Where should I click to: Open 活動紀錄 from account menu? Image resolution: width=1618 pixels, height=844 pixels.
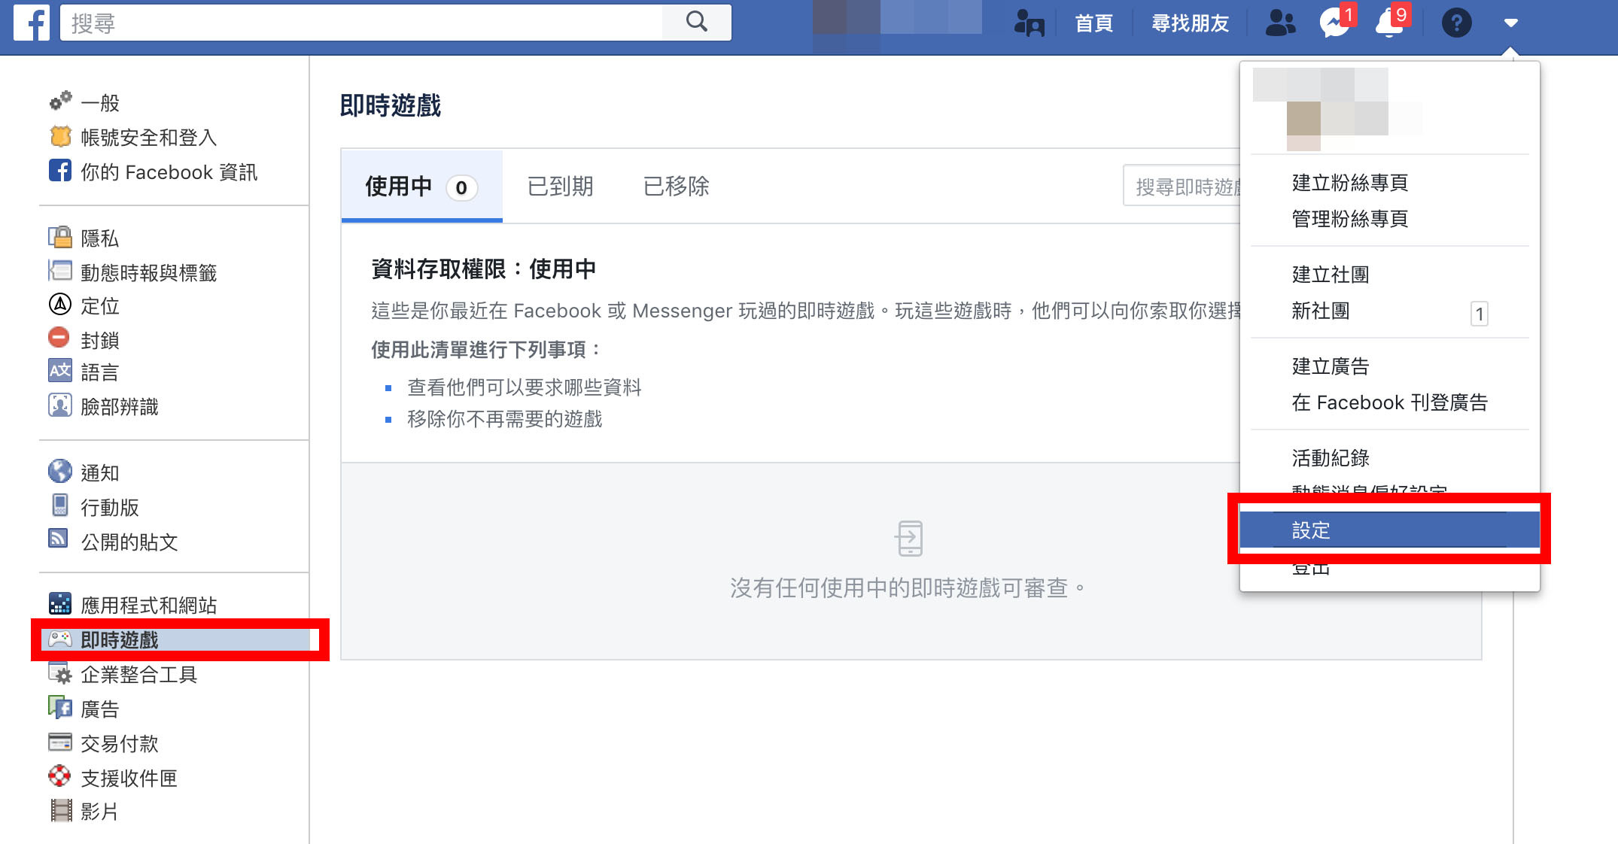[x=1331, y=457]
